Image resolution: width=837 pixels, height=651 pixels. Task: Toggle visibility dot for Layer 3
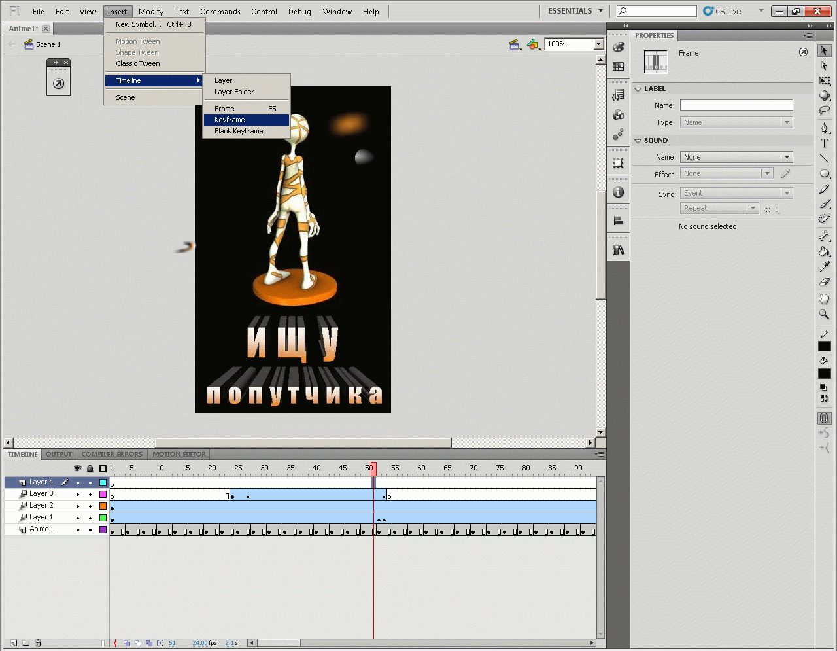[x=78, y=494]
